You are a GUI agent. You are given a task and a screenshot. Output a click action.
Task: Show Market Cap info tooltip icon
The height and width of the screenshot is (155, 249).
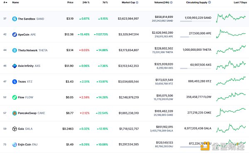[137, 2]
